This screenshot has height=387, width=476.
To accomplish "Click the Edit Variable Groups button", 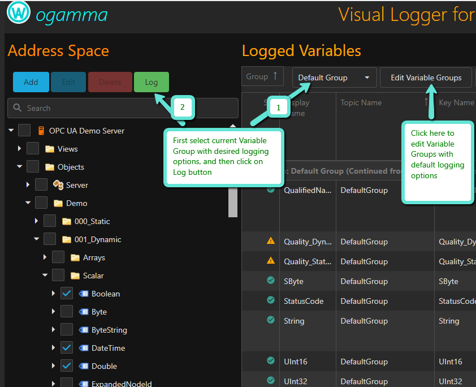I will tap(426, 78).
